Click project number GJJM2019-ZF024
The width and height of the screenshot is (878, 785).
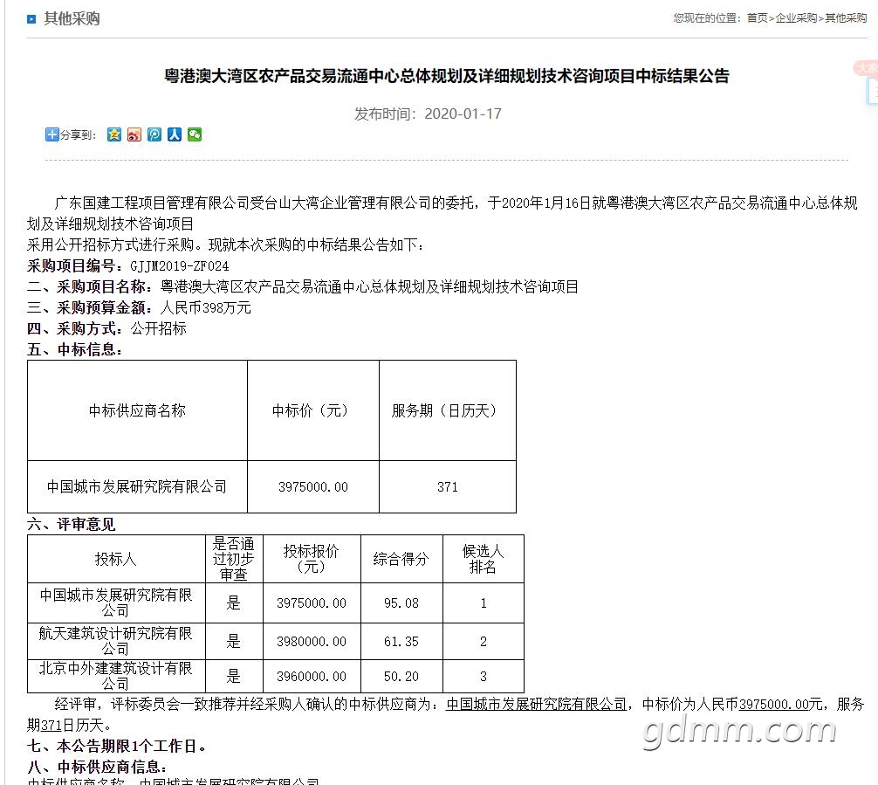179,266
